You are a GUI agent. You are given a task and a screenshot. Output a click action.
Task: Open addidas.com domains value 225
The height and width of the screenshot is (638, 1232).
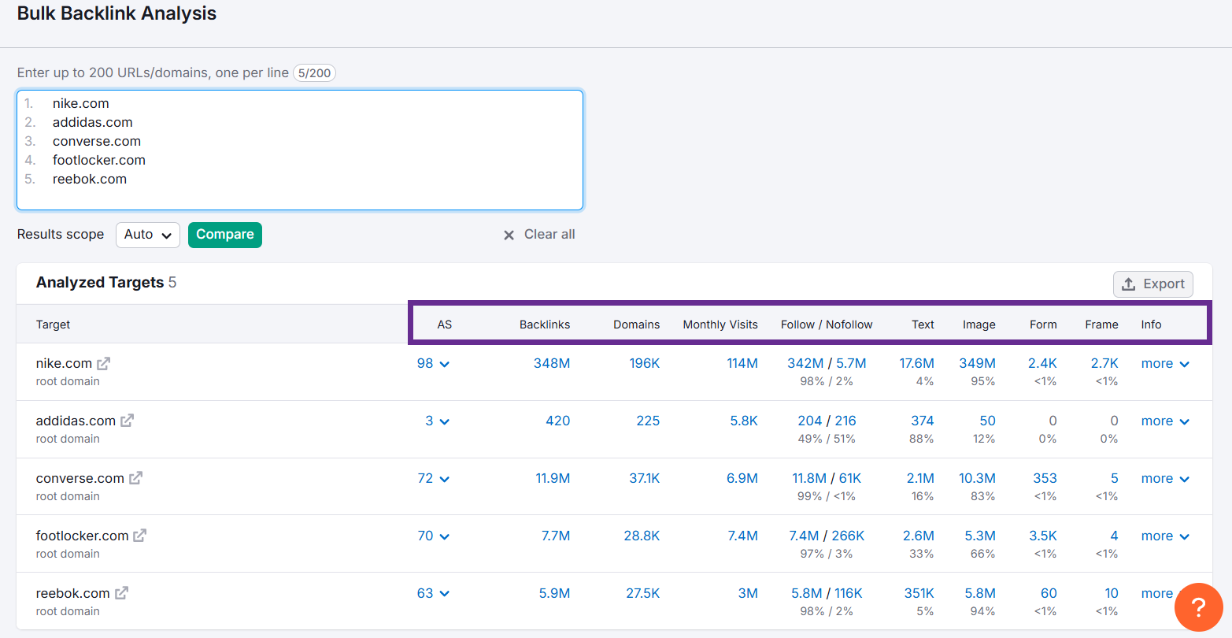(648, 421)
